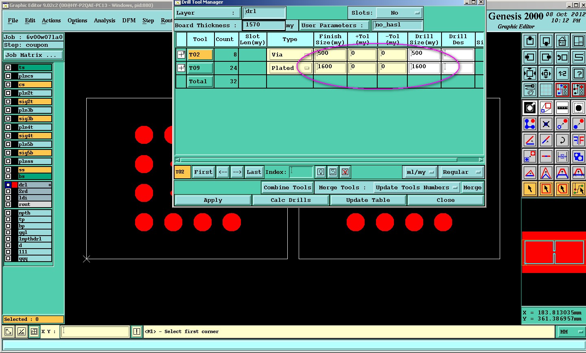Open the ml/my units dropdown
Viewport: 586px width, 353px height.
[420, 172]
